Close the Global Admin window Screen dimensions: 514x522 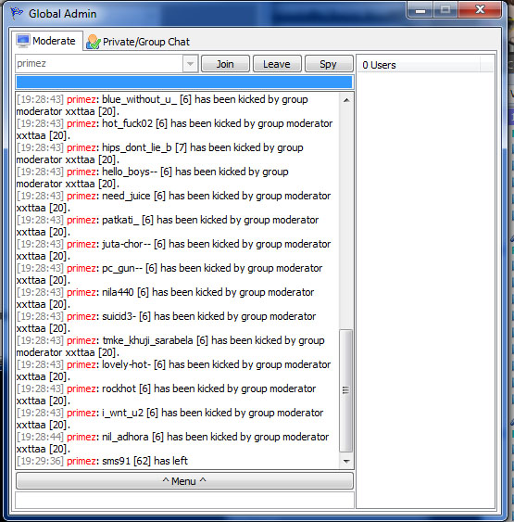[480, 10]
